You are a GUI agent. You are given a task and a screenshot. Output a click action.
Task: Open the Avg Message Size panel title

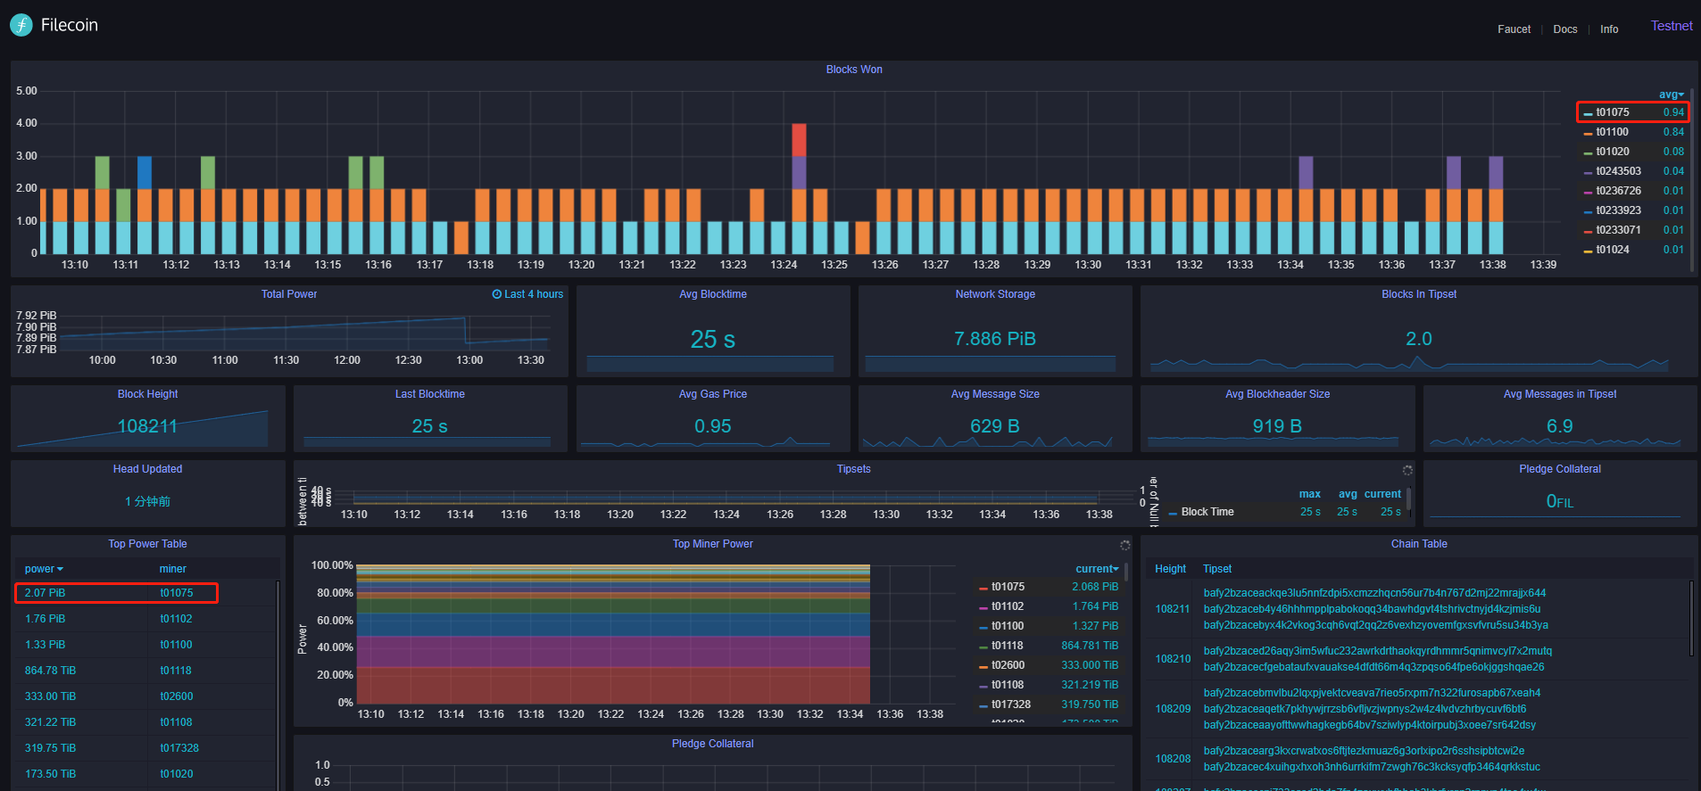tap(995, 394)
